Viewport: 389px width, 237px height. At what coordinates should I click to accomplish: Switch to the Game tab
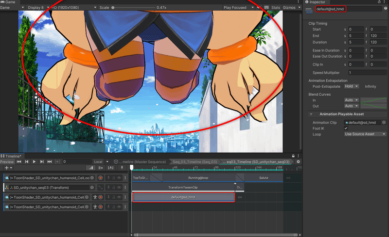coord(8,2)
